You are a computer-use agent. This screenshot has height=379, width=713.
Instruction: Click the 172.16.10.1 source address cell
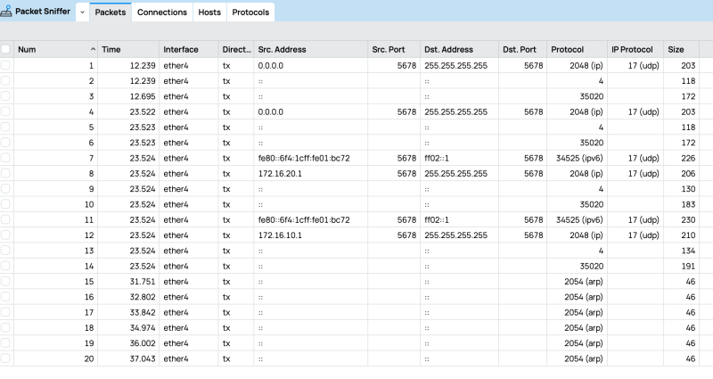pos(277,235)
